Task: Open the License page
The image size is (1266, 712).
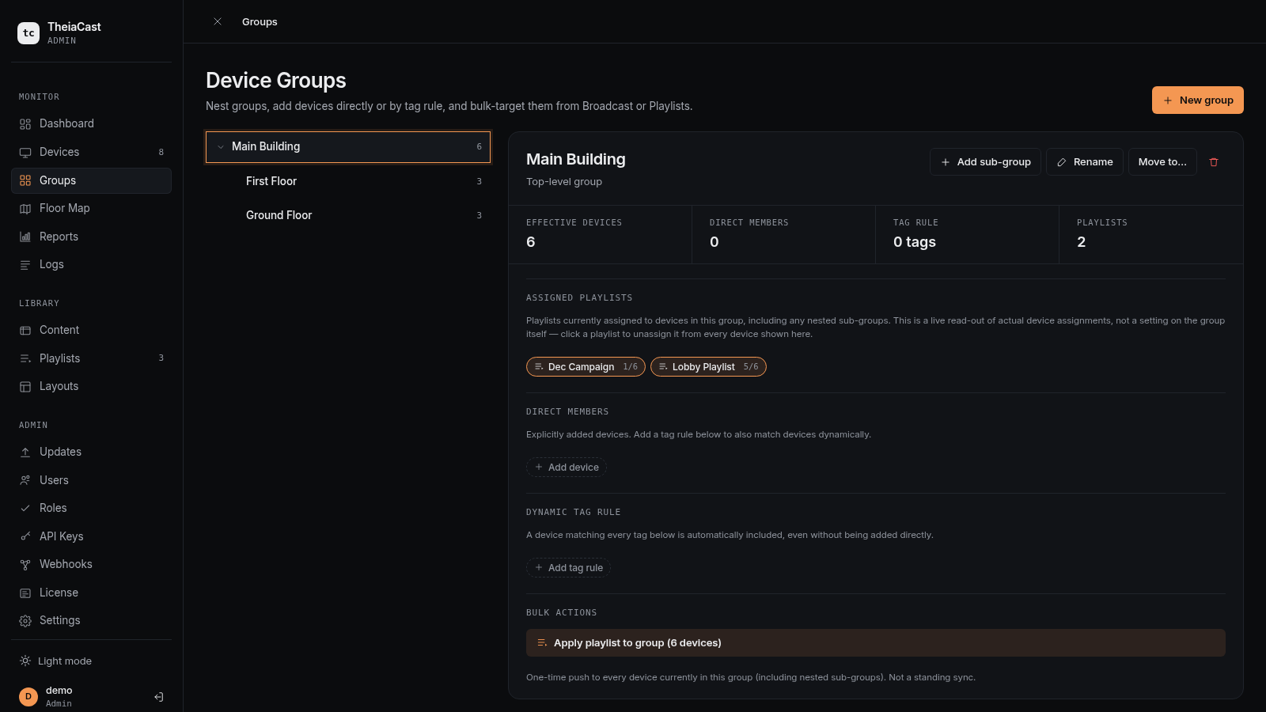Action: pos(91,593)
